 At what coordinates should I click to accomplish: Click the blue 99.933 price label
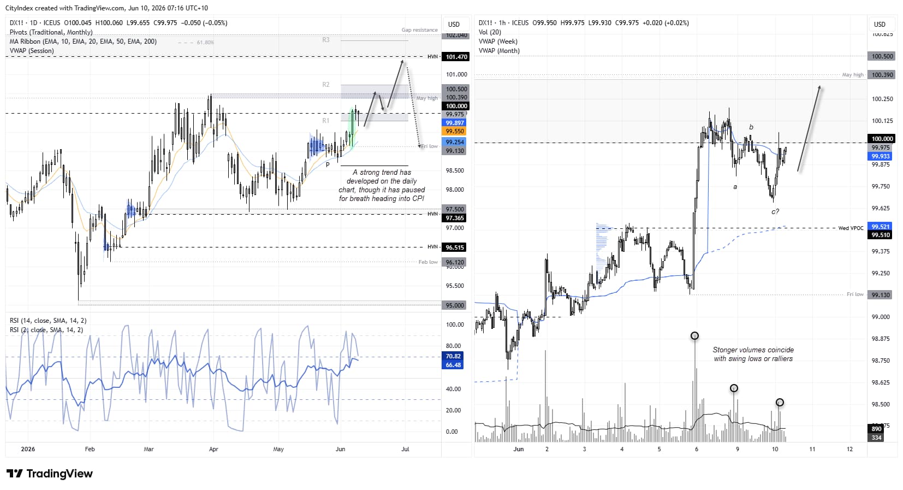point(880,156)
